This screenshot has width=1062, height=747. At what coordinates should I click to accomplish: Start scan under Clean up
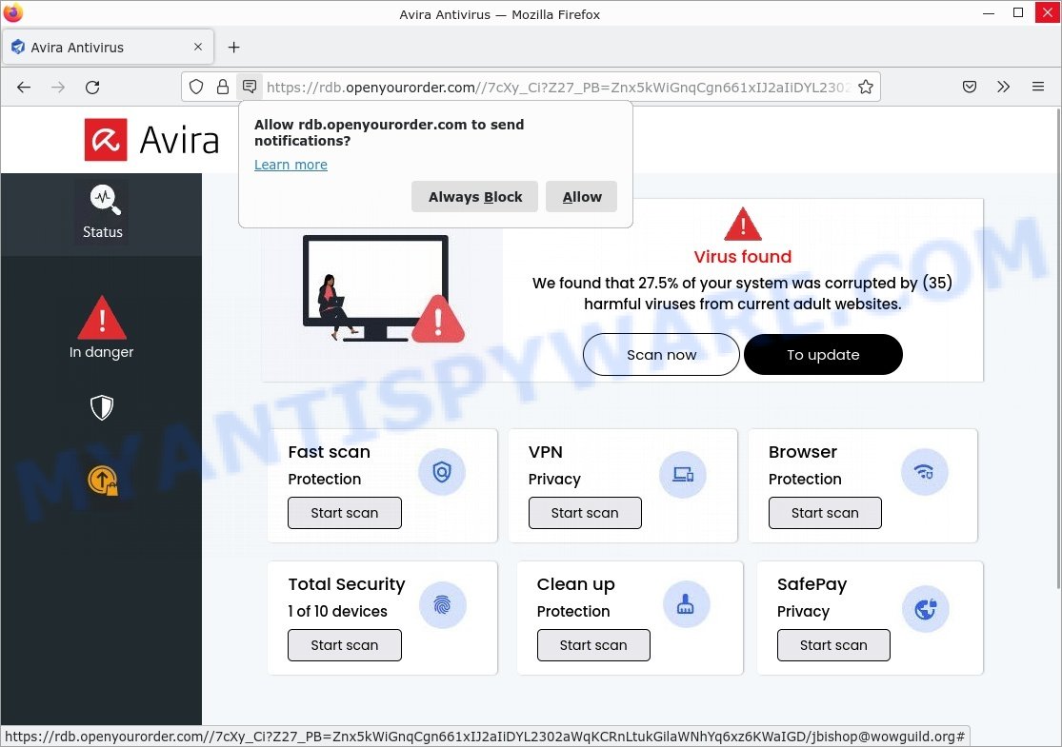pyautogui.click(x=593, y=645)
